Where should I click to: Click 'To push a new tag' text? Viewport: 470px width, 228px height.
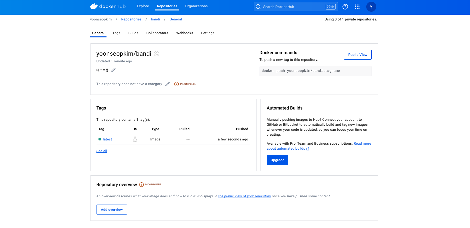click(x=289, y=60)
